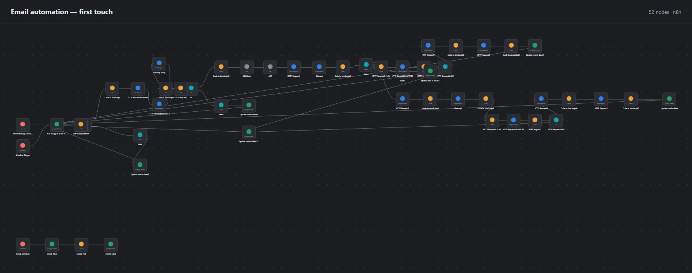Open the rightmost 'Update row in sheet' node
Screen dimensions: 692x273
[669, 100]
